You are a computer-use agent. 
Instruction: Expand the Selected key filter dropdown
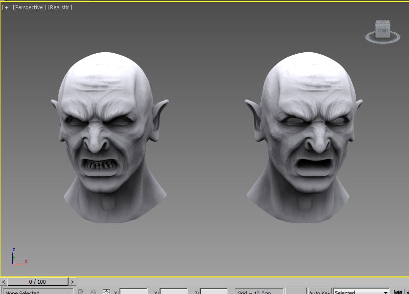coord(386,292)
